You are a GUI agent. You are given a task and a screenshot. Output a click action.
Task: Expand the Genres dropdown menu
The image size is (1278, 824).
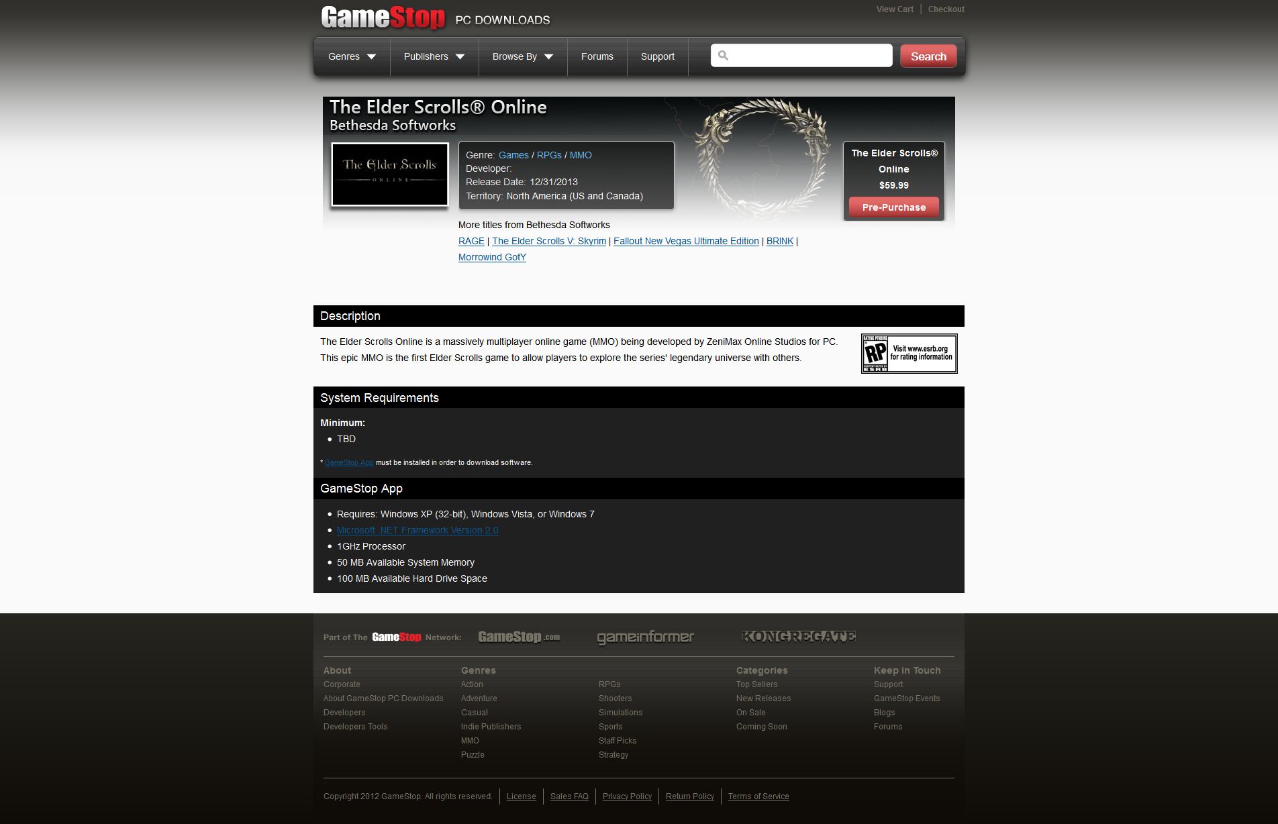(352, 56)
